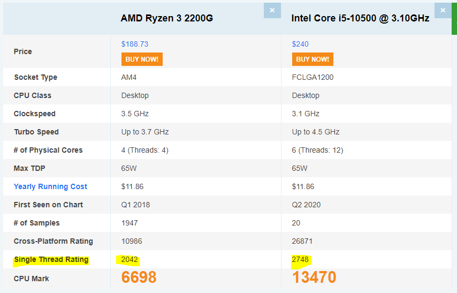Viewport: 457px width, 293px height.
Task: Click the CPU Mark row label
Action: [31, 279]
